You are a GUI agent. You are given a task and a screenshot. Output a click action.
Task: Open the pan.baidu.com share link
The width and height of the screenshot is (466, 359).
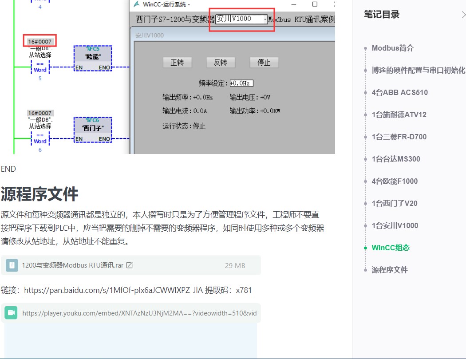point(113,290)
